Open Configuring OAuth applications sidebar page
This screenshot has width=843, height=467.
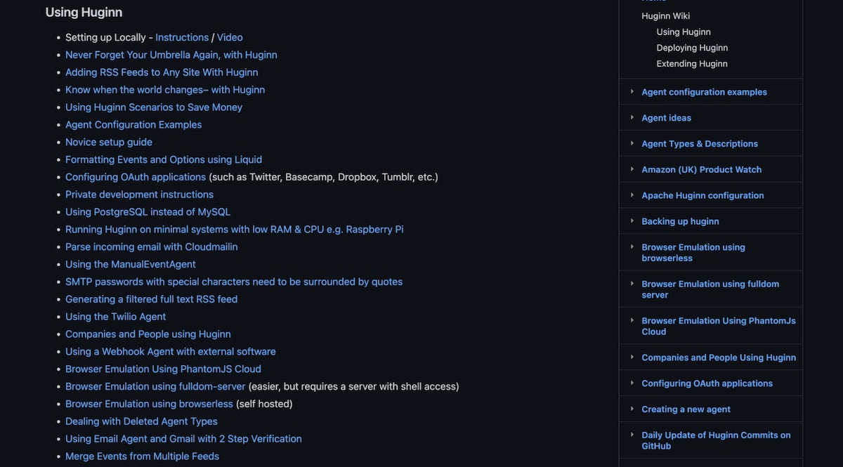(707, 383)
